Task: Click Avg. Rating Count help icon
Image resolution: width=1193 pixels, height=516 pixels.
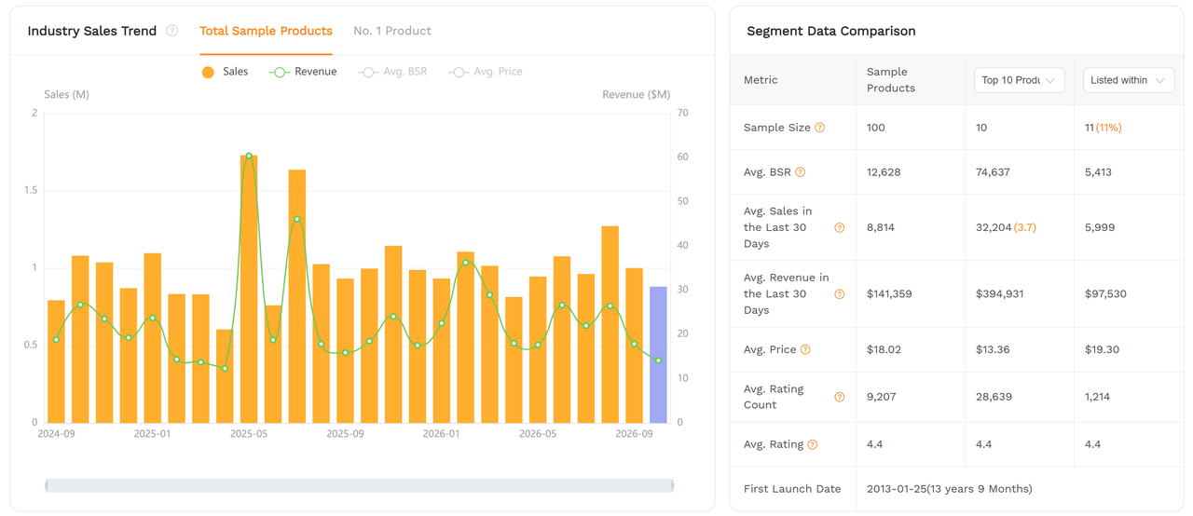Action: pos(840,398)
